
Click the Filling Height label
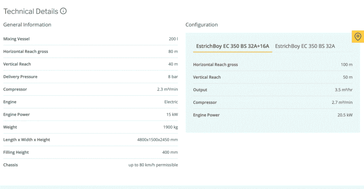pos(16,152)
